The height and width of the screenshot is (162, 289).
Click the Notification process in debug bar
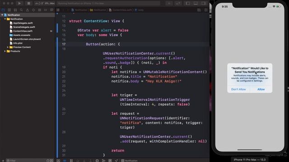(x=130, y=161)
